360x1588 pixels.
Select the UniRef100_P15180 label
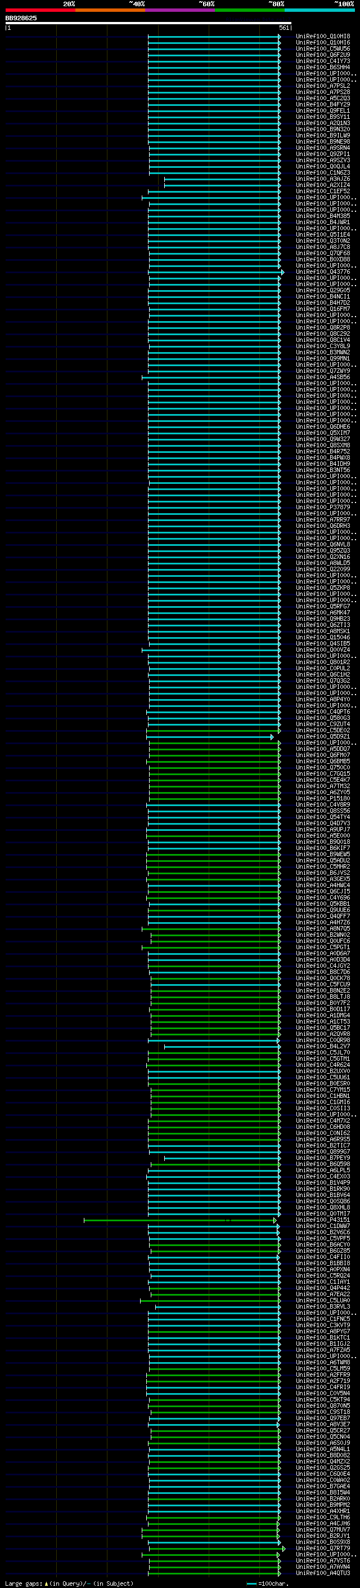[x=323, y=798]
